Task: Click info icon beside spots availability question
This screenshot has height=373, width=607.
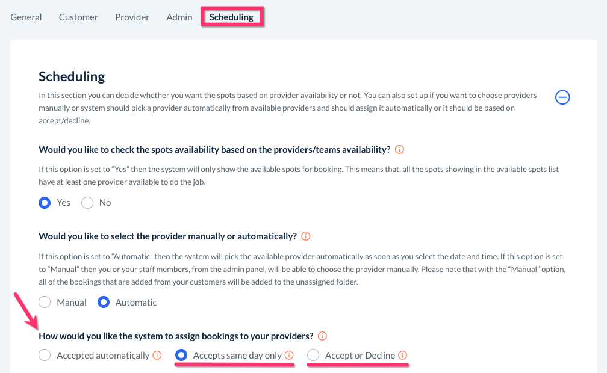Action: (399, 149)
